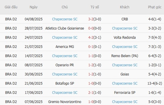The height and width of the screenshot is (105, 164).
Task: Select the Phạt góc column header
Action: pyautogui.click(x=155, y=7)
